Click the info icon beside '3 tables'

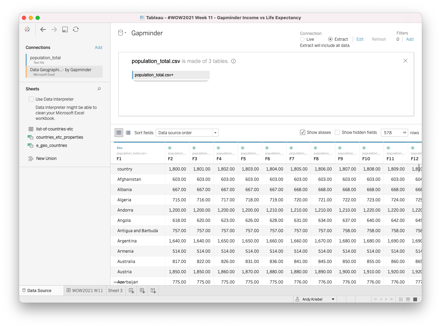pos(234,61)
